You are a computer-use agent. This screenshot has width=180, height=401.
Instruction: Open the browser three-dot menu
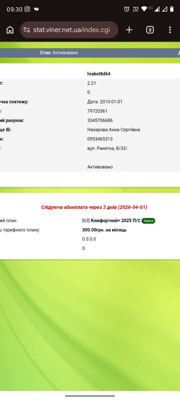pyautogui.click(x=170, y=30)
